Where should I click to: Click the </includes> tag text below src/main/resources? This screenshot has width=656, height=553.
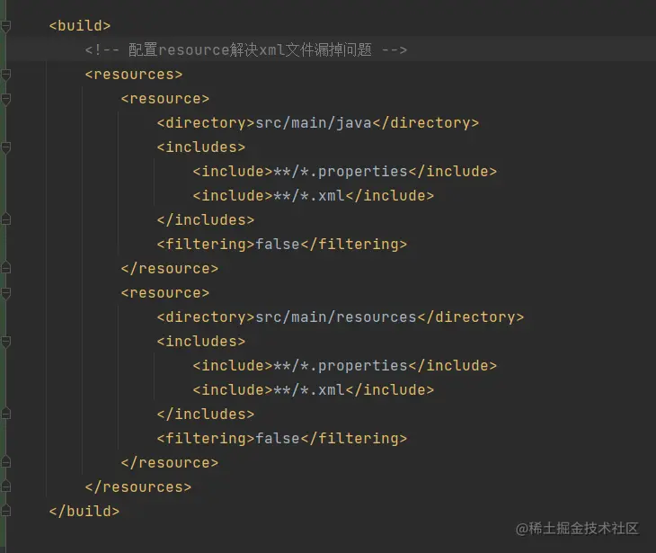206,414
